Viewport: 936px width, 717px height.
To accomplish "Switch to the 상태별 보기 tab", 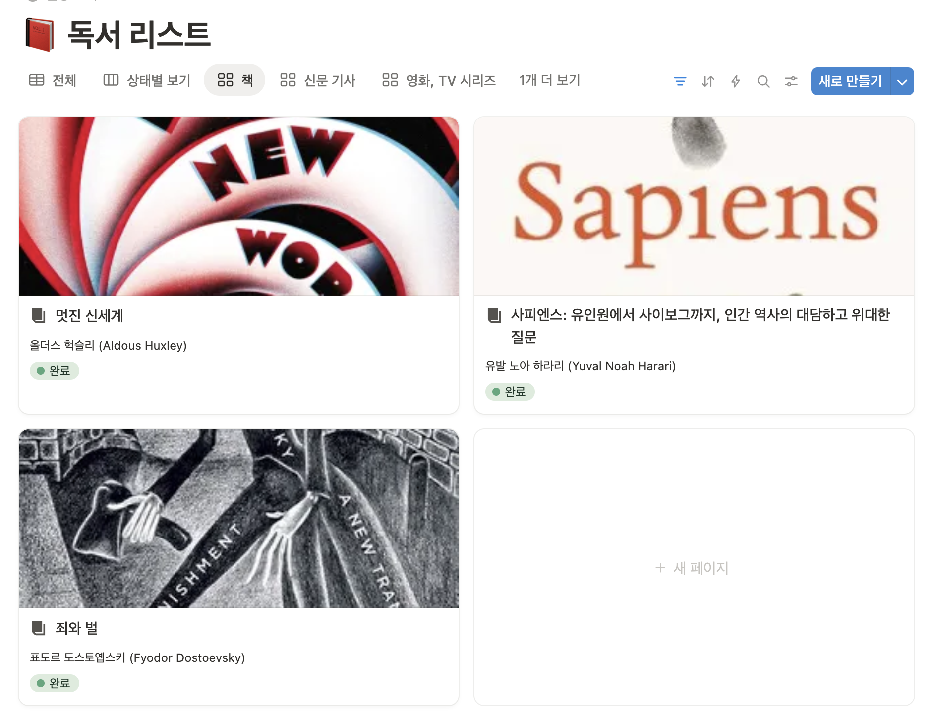I will [x=147, y=80].
